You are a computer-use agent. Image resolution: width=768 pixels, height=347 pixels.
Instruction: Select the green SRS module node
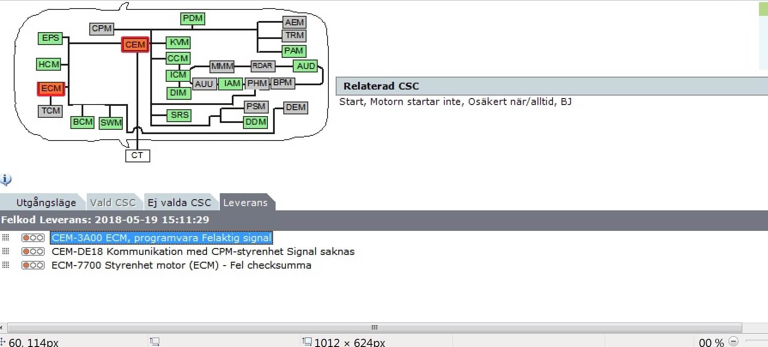pos(179,115)
